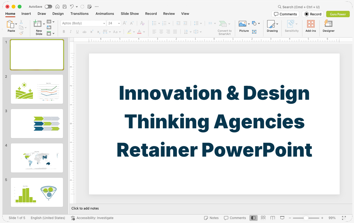Click the Bullets list icon
354x223 pixels.
[x=154, y=23]
